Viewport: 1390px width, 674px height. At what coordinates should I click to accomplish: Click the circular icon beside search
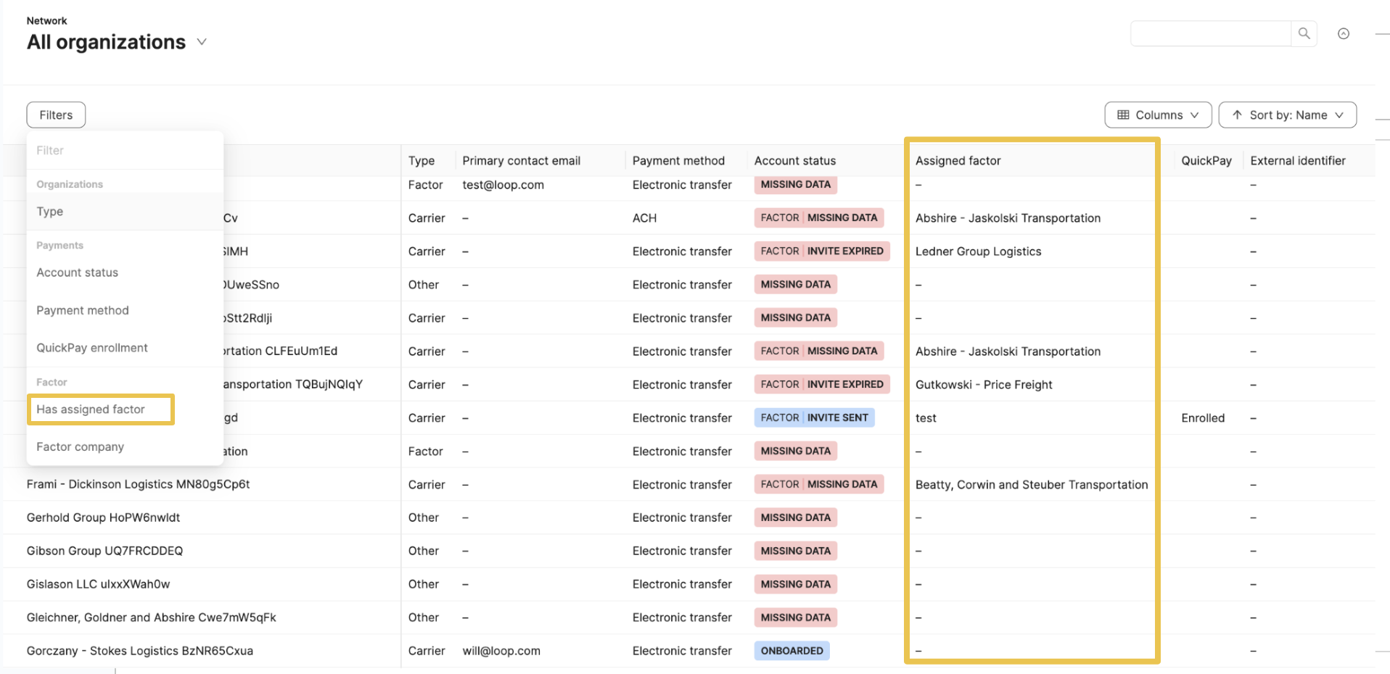click(x=1343, y=33)
